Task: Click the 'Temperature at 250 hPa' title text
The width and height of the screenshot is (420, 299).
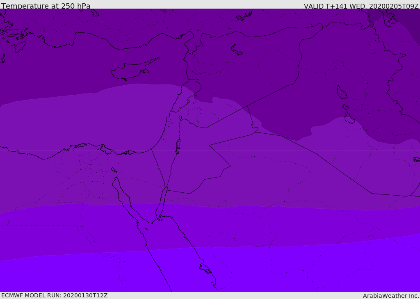Action: click(x=46, y=6)
